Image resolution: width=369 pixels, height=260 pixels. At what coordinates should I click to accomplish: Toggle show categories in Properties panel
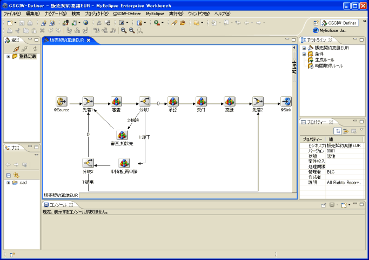(338, 131)
